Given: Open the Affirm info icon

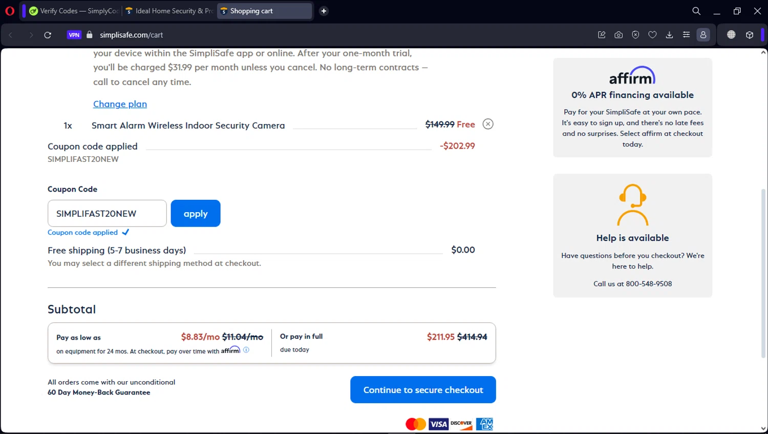Looking at the screenshot, I should pos(246,350).
